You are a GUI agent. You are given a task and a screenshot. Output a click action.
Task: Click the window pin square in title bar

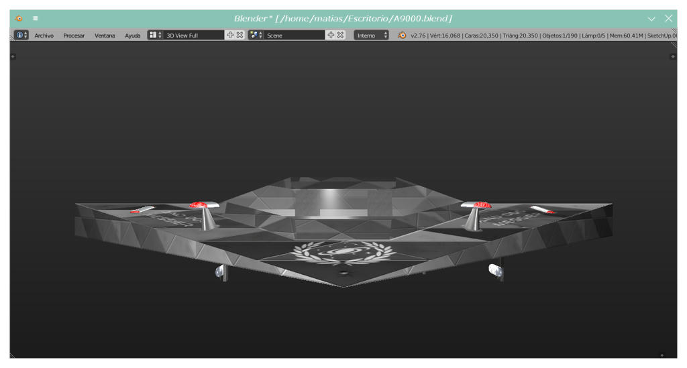(x=36, y=18)
